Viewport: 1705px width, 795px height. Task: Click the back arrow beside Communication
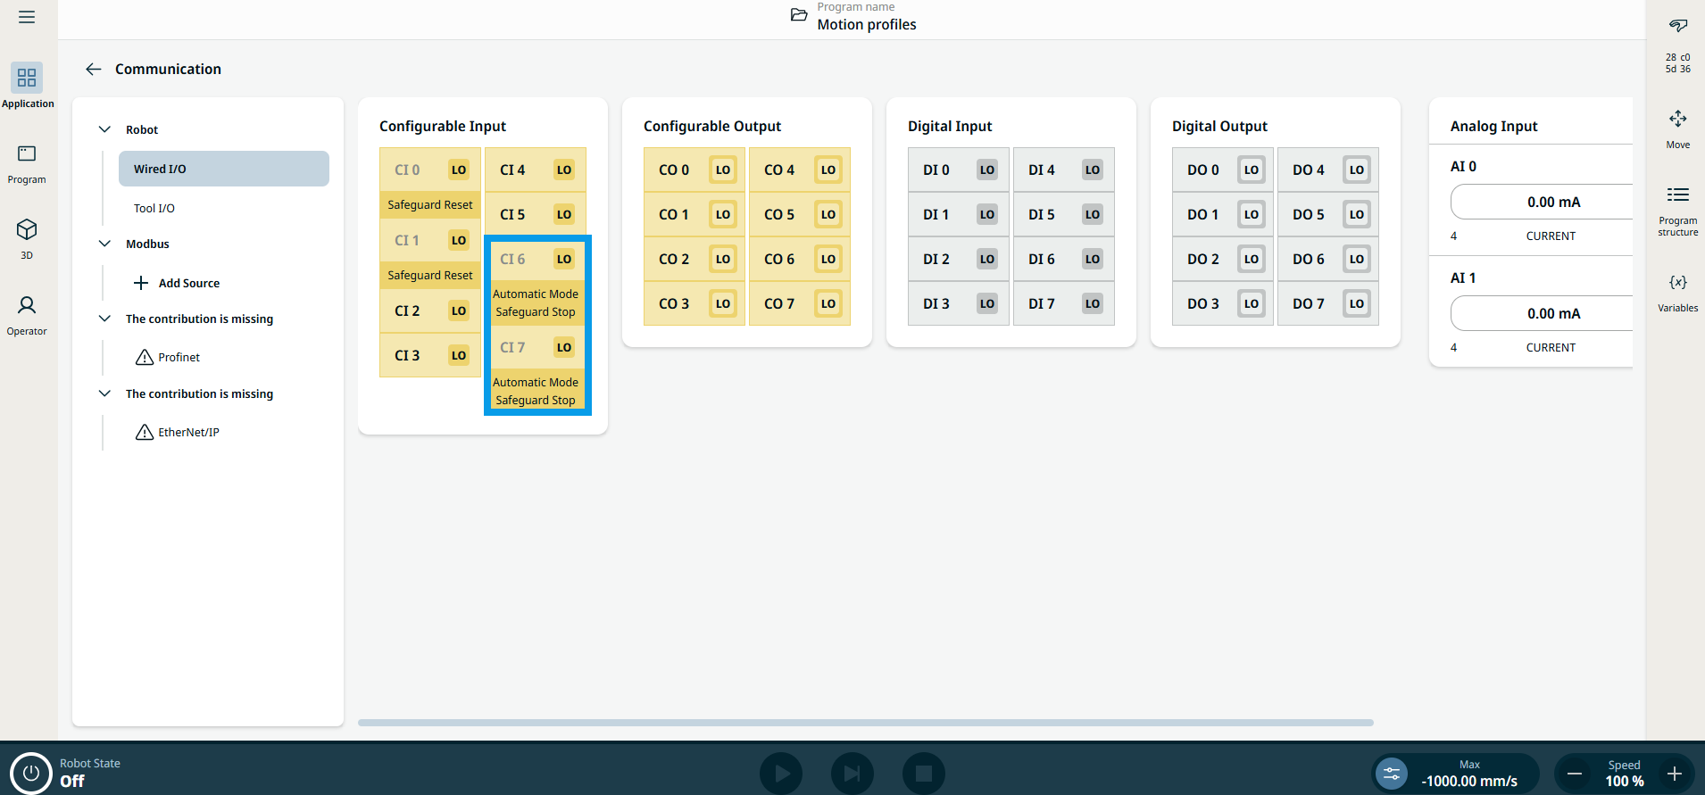click(94, 70)
